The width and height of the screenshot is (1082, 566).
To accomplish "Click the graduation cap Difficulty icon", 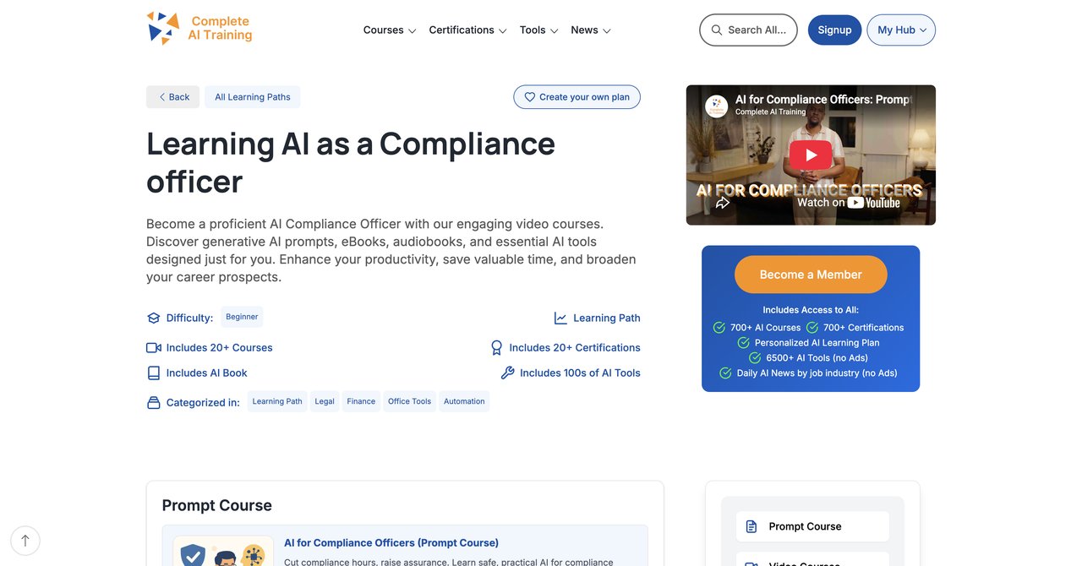I will click(153, 318).
